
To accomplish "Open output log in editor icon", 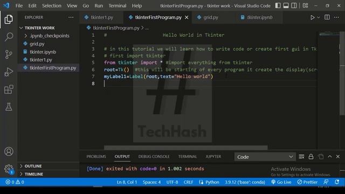I will click(x=321, y=157).
